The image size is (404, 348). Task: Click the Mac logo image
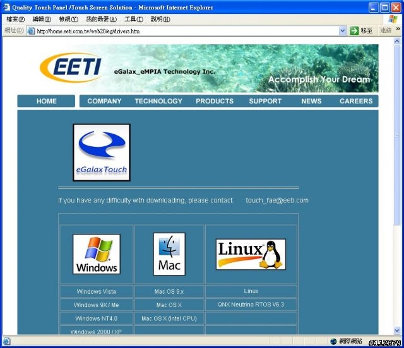pos(169,254)
